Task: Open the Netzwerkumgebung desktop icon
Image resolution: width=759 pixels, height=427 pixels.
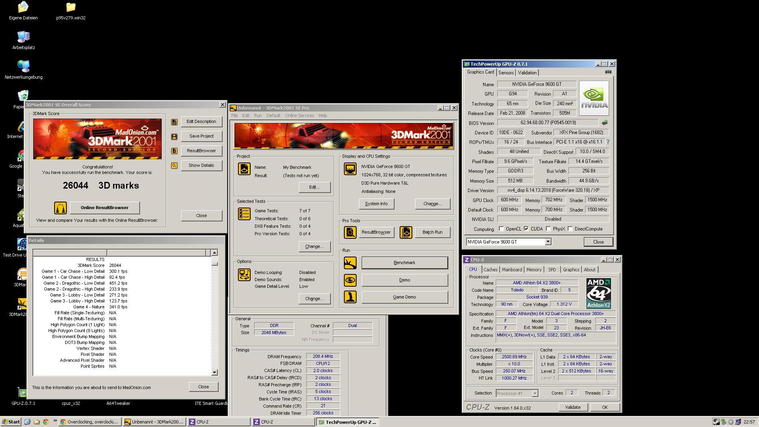Action: (23, 70)
